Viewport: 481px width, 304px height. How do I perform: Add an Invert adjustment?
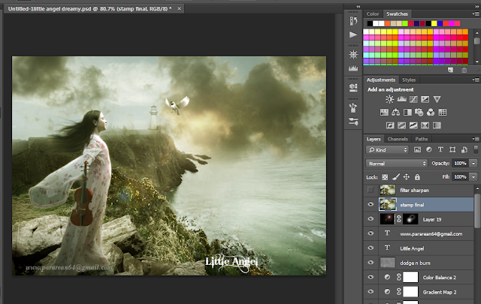click(390, 125)
